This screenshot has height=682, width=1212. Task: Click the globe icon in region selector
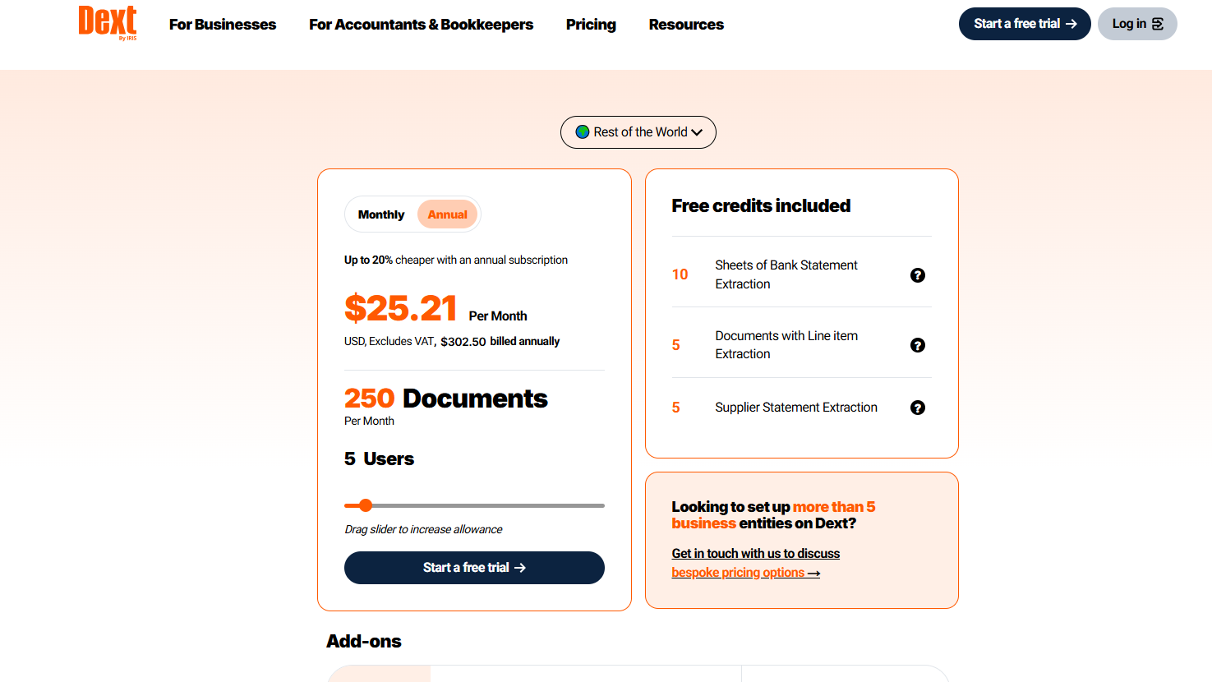(583, 131)
